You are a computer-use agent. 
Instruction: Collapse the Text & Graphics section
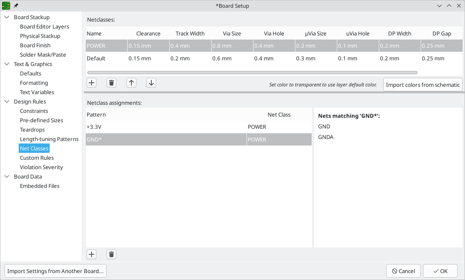(7, 64)
